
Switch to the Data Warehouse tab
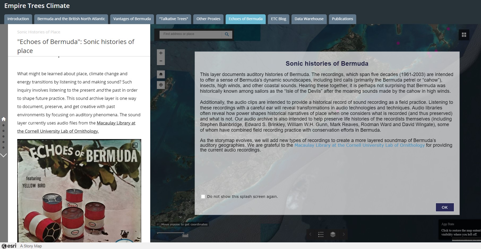[309, 19]
